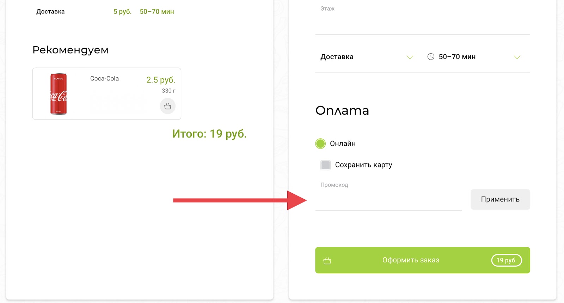Tick the Сохранить карту checkbox
The width and height of the screenshot is (564, 303).
point(325,165)
